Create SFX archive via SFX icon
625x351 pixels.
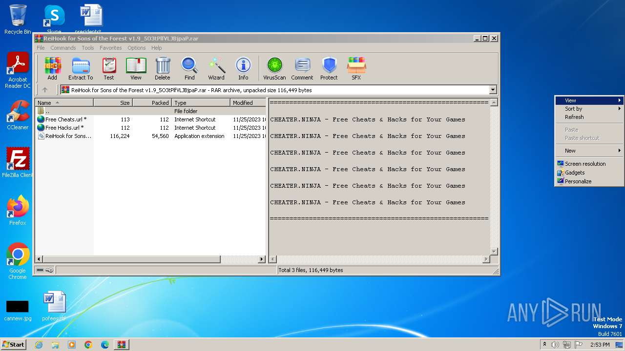point(356,68)
